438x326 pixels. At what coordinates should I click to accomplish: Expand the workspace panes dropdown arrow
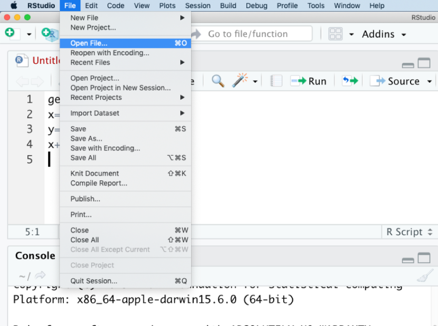click(x=351, y=35)
